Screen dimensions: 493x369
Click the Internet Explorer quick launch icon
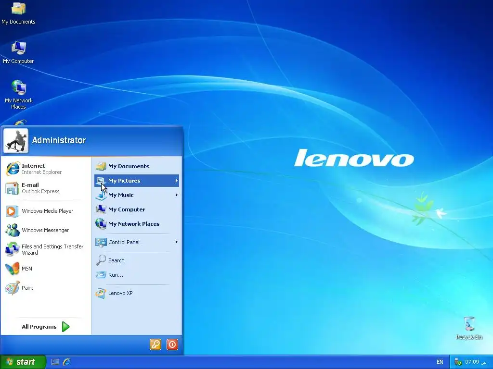pyautogui.click(x=66, y=362)
